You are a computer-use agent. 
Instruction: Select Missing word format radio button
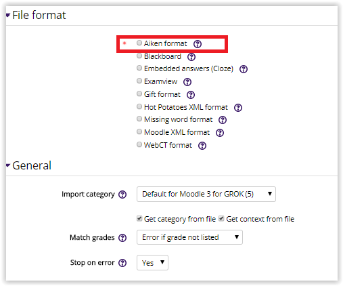(139, 119)
